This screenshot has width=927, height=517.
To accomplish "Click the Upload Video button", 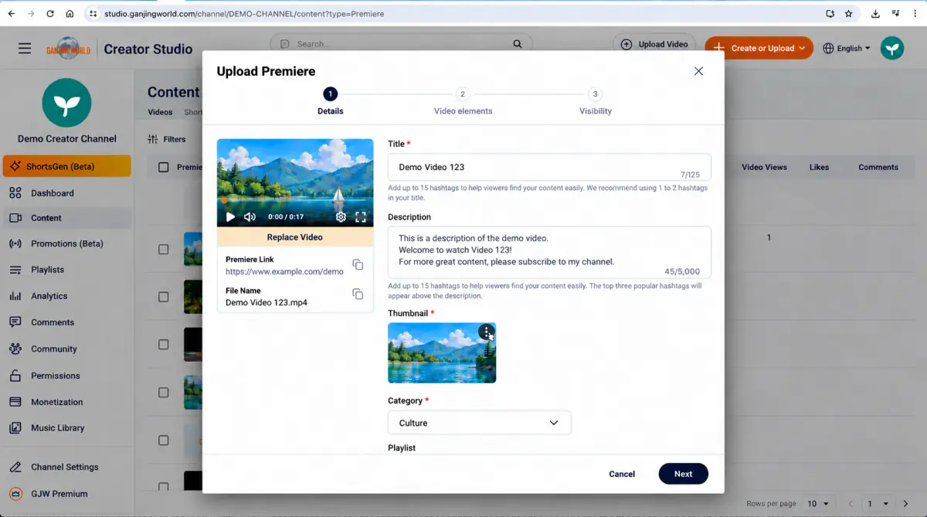I will click(654, 44).
